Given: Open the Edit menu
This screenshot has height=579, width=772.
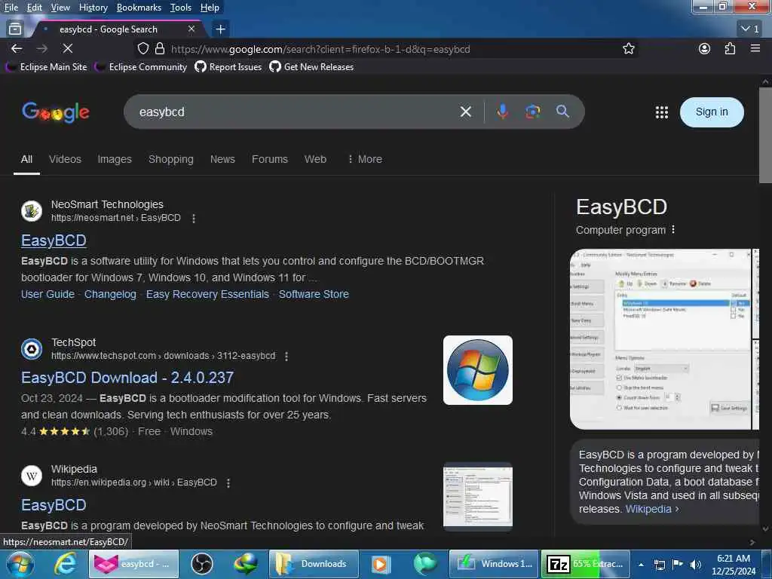Looking at the screenshot, I should tap(34, 8).
